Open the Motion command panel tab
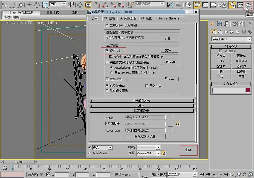 pyautogui.click(x=234, y=24)
